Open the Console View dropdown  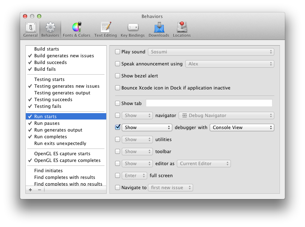[242, 128]
